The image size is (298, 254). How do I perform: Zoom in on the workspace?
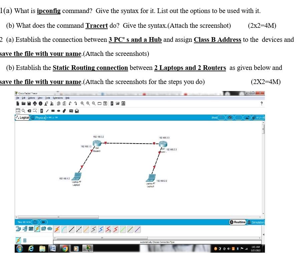pyautogui.click(x=82, y=103)
